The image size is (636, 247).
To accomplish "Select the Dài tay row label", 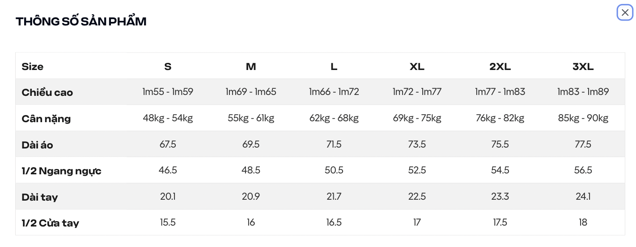I will click(39, 197).
